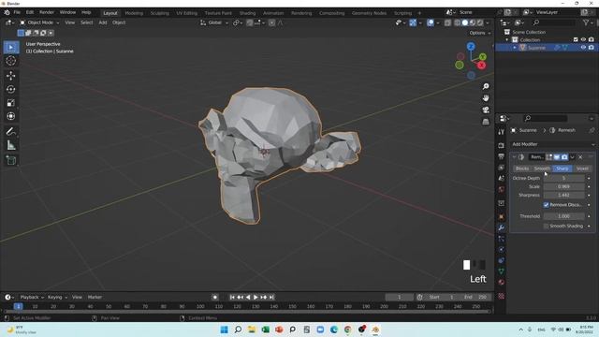Viewport: 599px width, 337px height.
Task: Click the properties editor search field
Action: [x=545, y=119]
